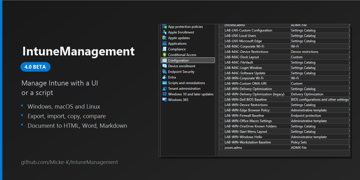Select the LAB-WIN-Office Macro Settings name

pos(248,121)
